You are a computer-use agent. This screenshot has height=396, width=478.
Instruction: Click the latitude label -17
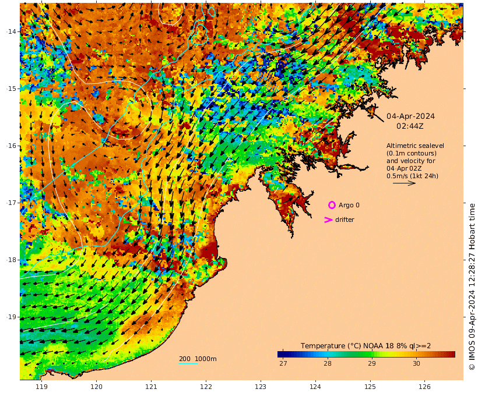coord(12,203)
